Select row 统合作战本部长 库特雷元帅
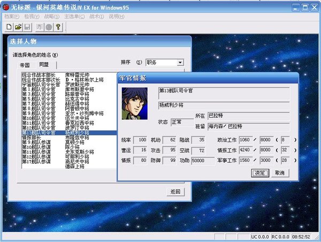 [69, 75]
